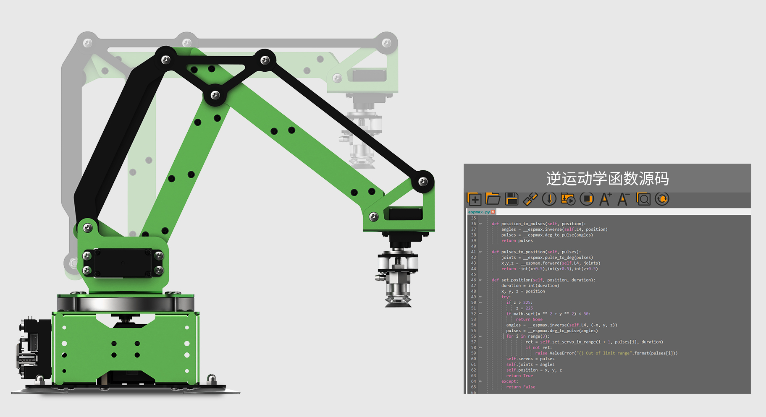This screenshot has width=766, height=417.
Task: Decrease font size with the A- icon
Action: point(624,199)
